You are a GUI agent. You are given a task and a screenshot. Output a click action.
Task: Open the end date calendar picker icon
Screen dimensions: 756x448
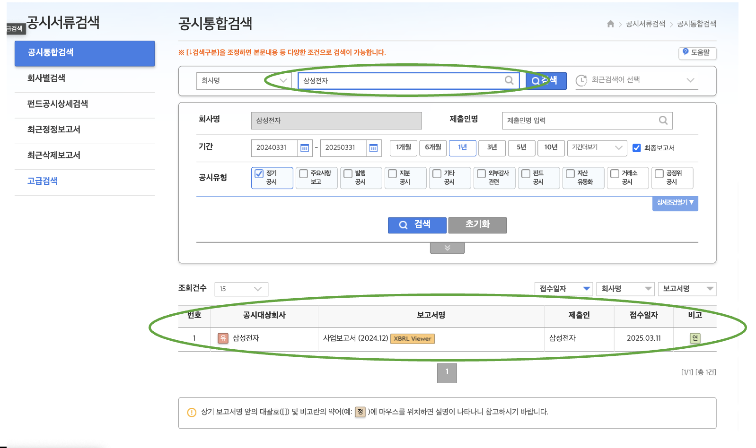(x=373, y=148)
